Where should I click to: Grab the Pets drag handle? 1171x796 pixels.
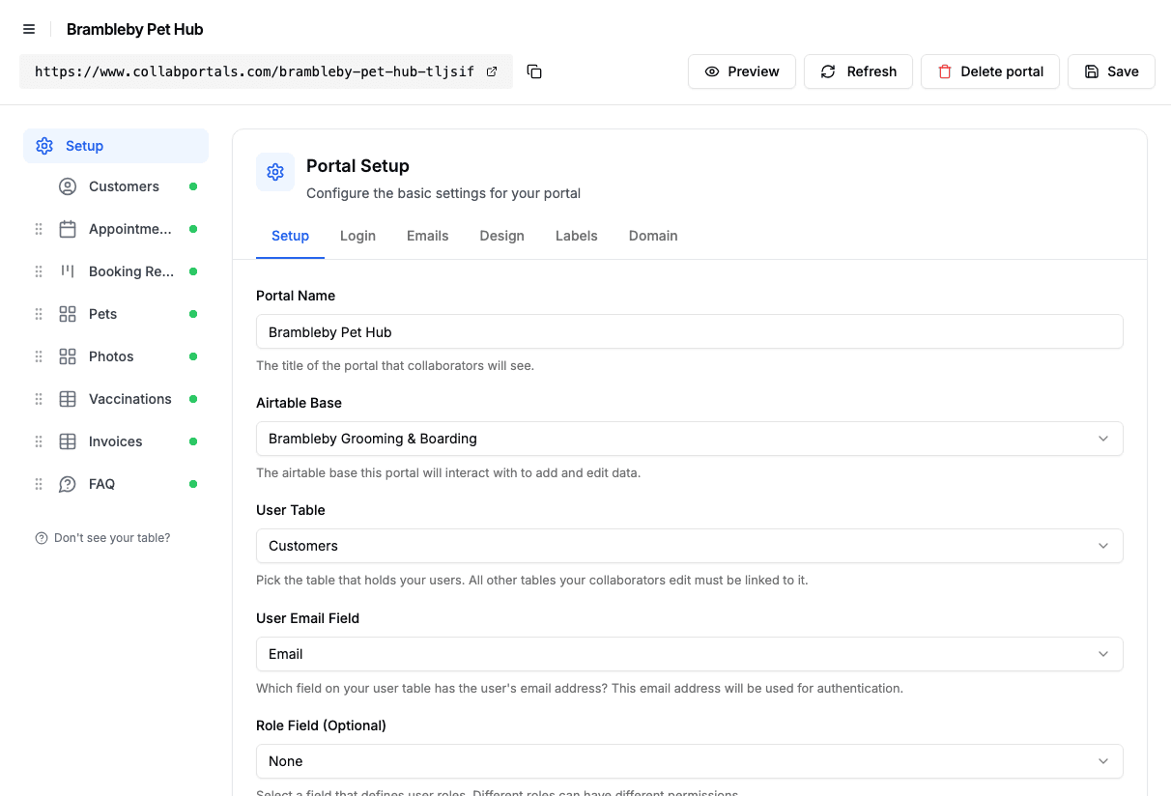point(39,314)
